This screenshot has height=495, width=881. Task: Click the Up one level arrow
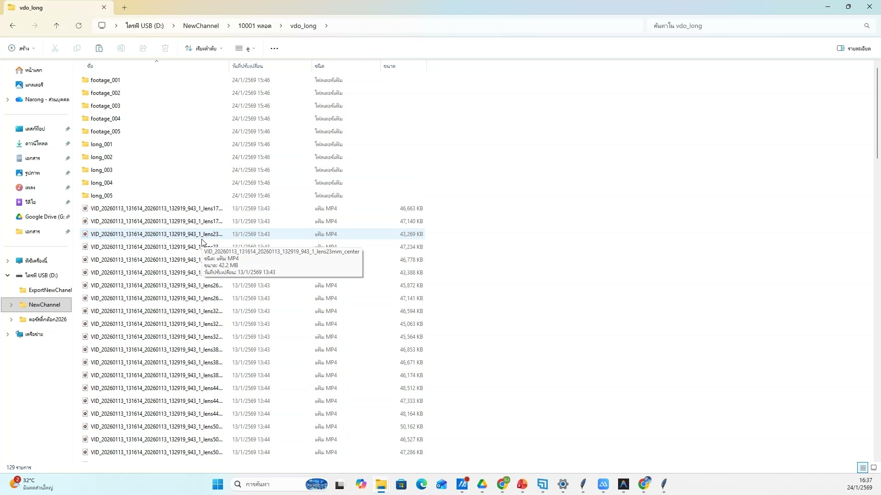pos(56,26)
